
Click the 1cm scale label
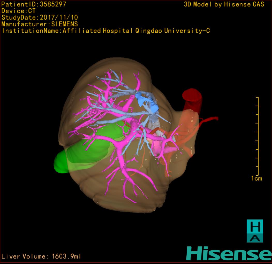(256, 178)
